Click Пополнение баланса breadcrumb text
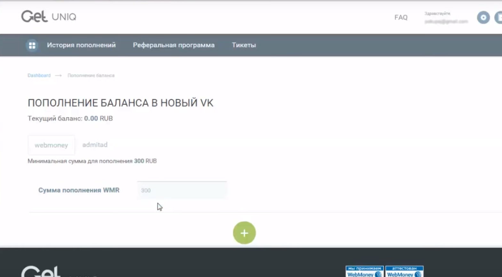Image resolution: width=502 pixels, height=277 pixels. coord(91,75)
